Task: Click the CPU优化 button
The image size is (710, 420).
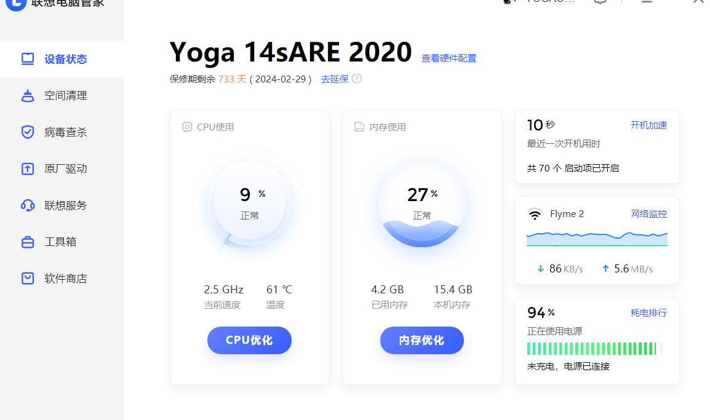Action: click(250, 340)
